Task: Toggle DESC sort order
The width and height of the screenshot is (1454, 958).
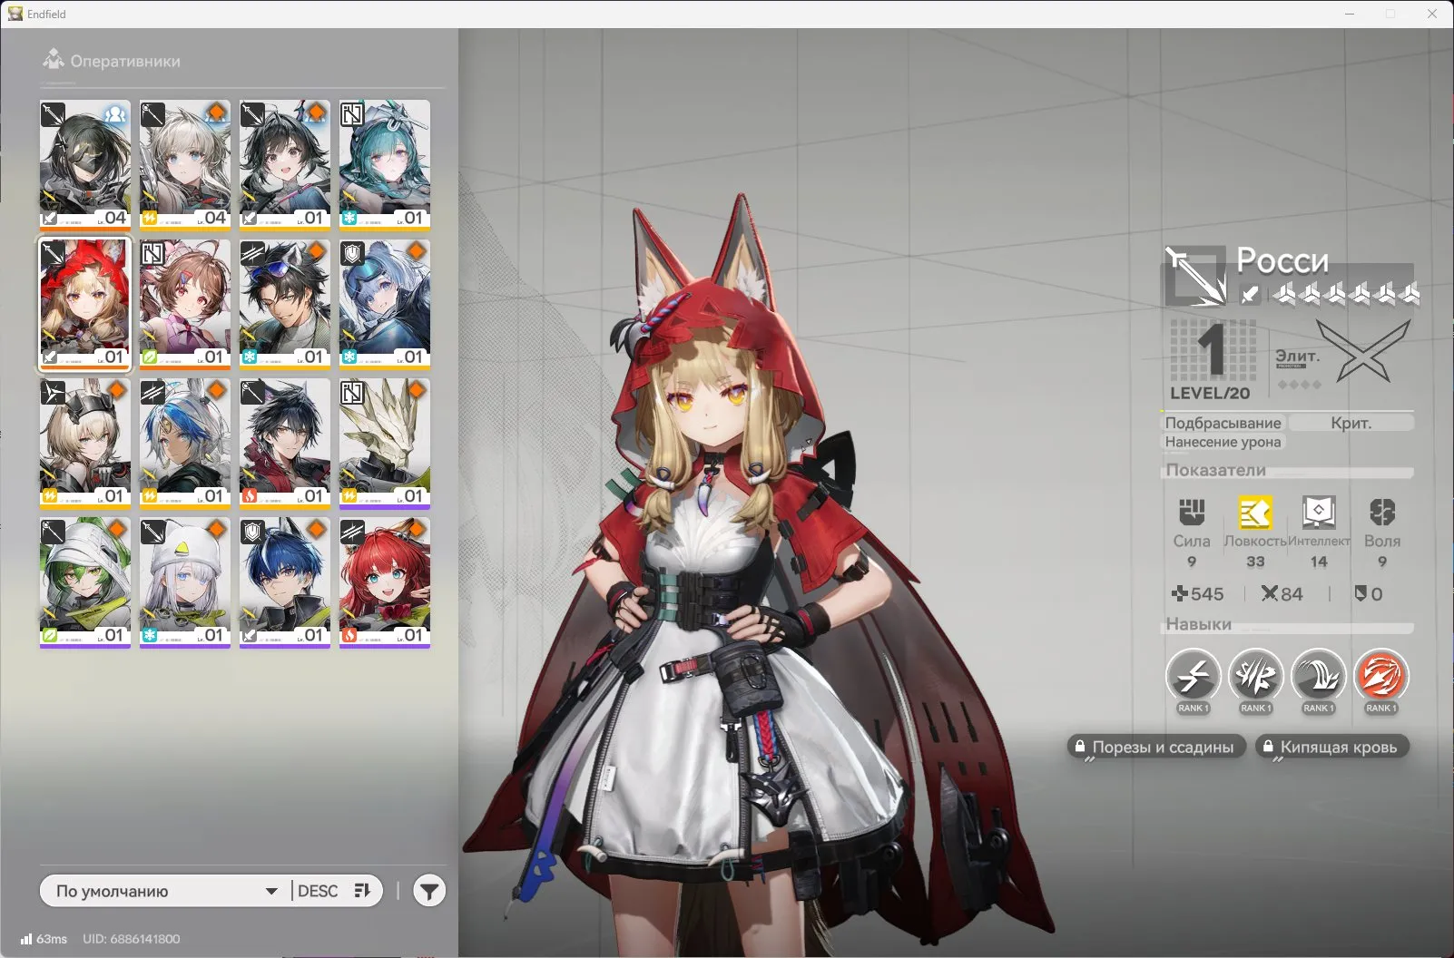Action: pos(334,891)
